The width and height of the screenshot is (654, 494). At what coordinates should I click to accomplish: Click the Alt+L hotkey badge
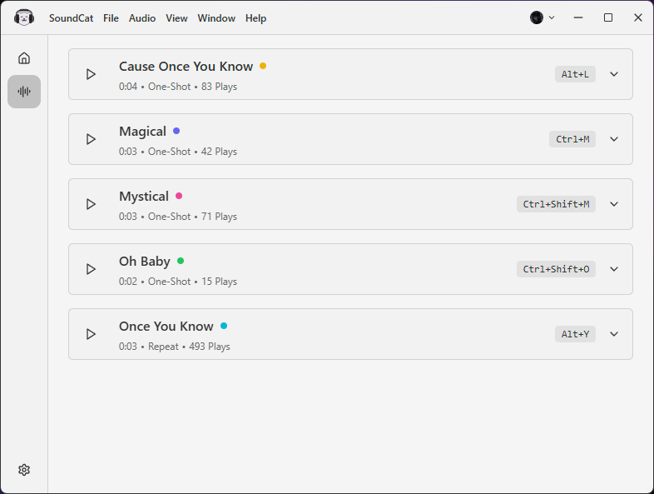[x=575, y=74]
